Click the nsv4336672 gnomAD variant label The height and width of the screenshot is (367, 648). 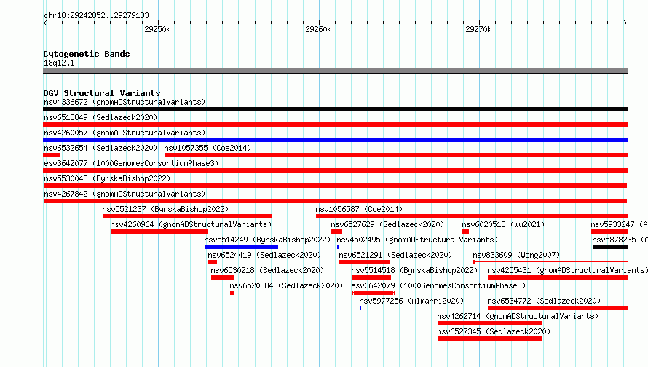tap(125, 102)
